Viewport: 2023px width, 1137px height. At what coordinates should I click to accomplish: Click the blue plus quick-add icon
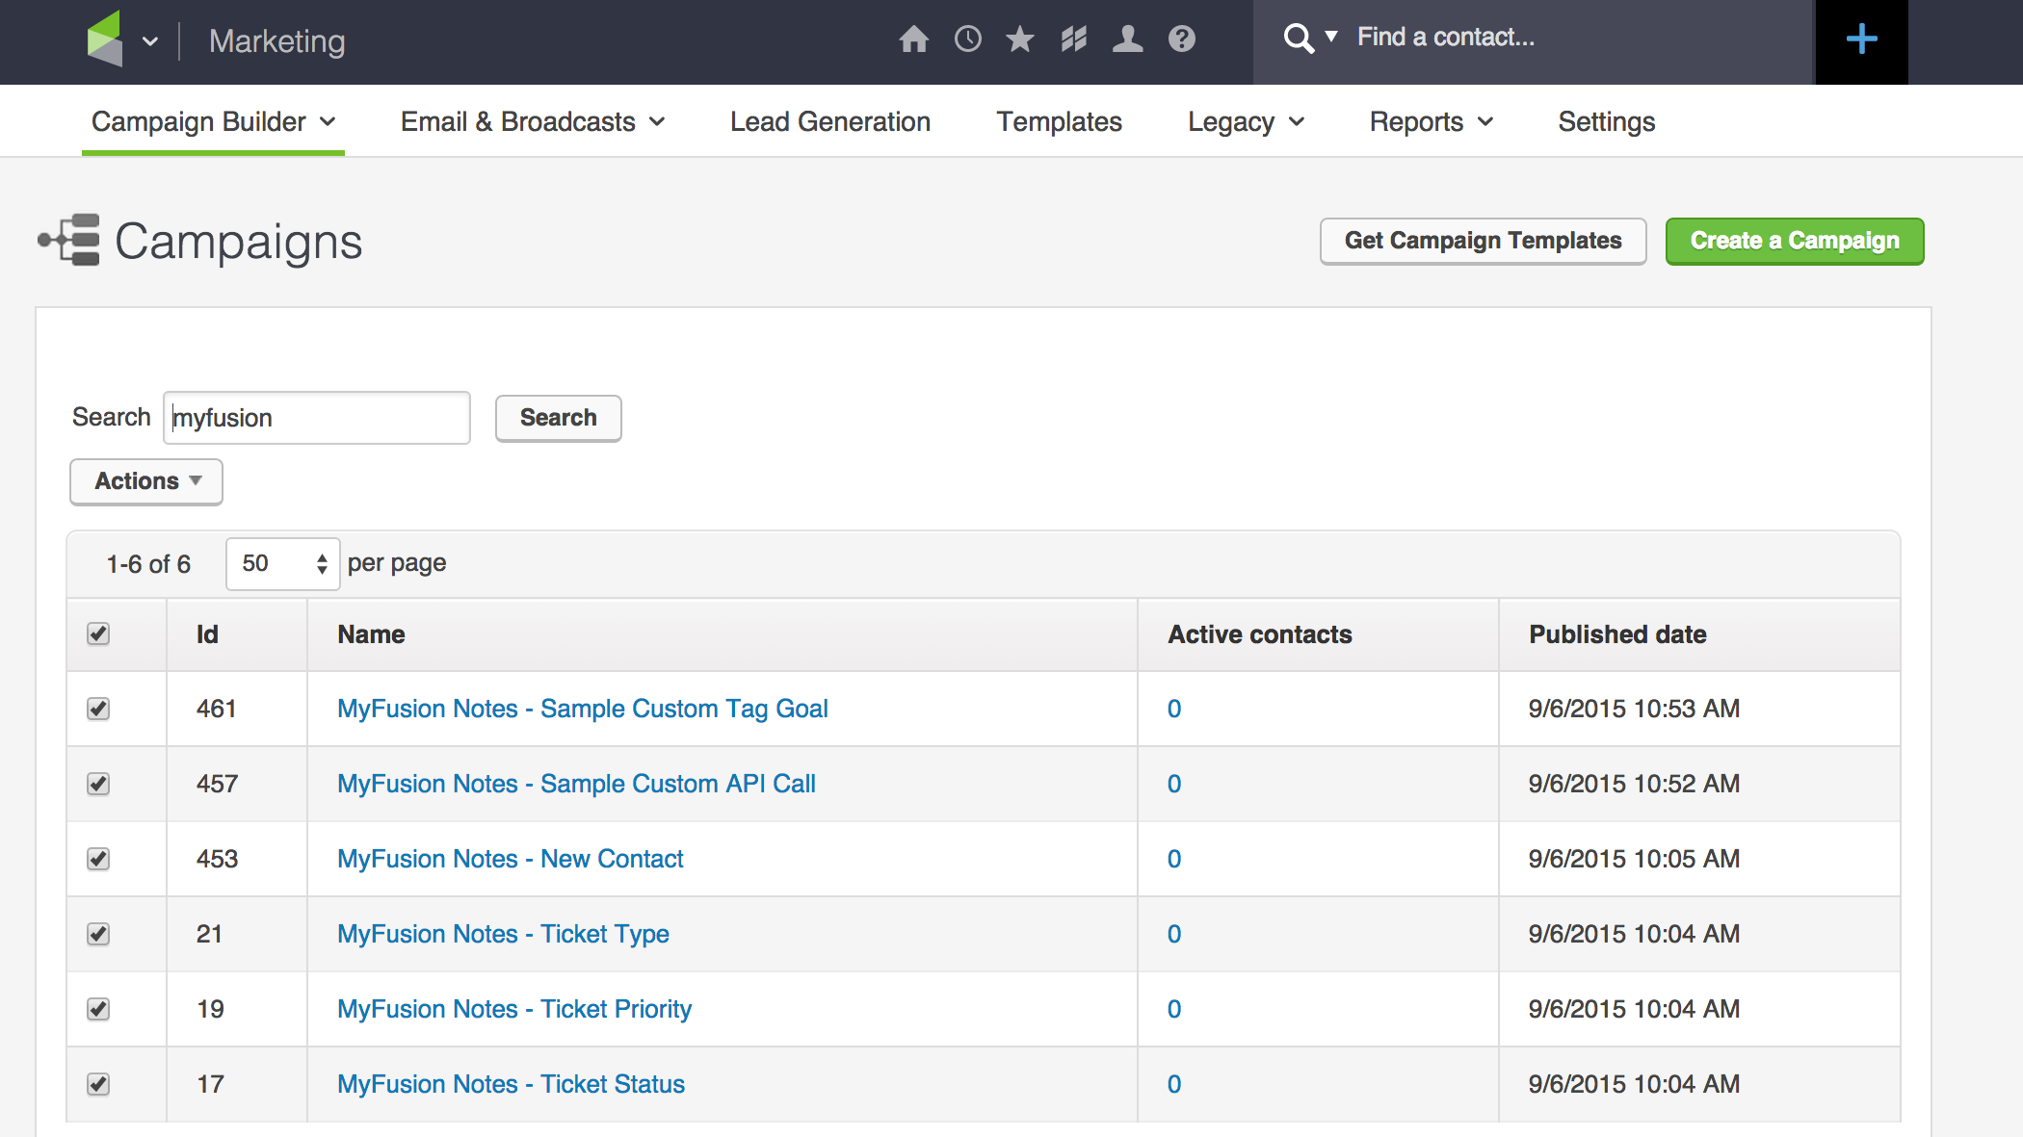[x=1861, y=39]
